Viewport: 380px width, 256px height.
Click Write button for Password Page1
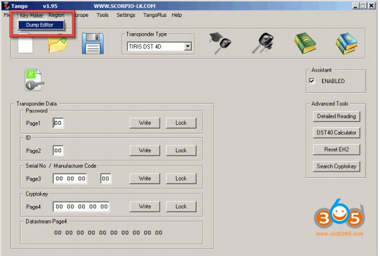pos(145,123)
